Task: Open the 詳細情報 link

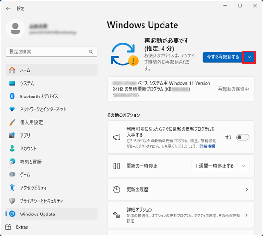Action: pyautogui.click(x=208, y=146)
